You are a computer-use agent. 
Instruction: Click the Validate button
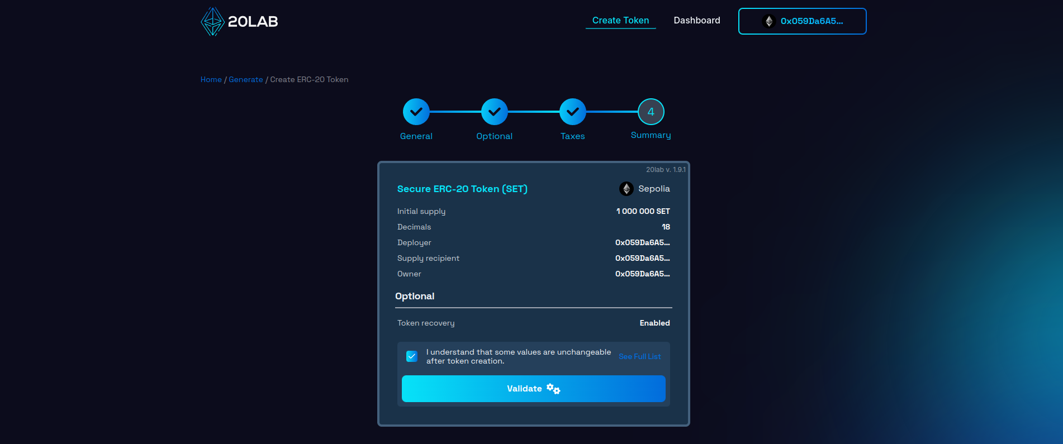534,389
